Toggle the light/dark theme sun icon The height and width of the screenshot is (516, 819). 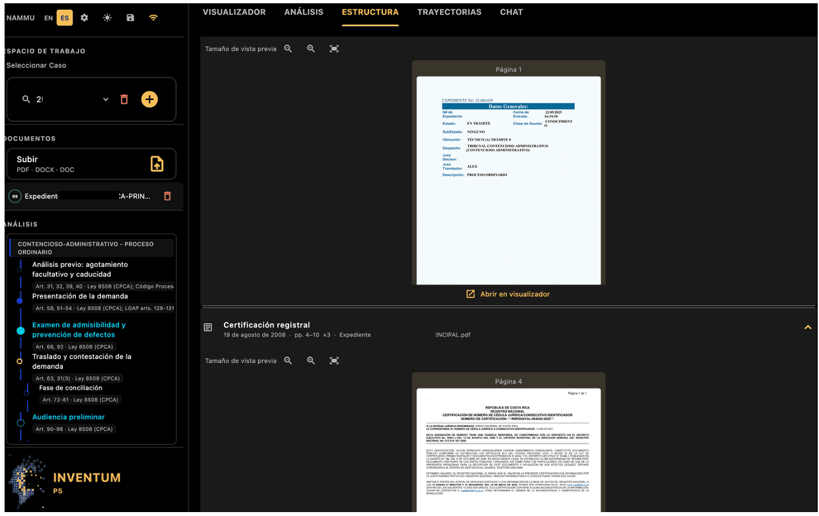(x=107, y=18)
